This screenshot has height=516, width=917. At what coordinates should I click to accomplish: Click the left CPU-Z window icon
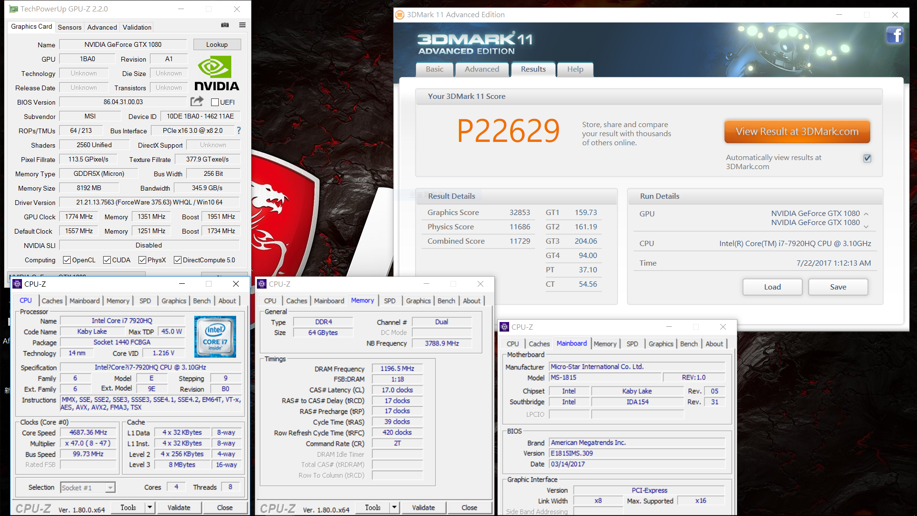point(17,284)
